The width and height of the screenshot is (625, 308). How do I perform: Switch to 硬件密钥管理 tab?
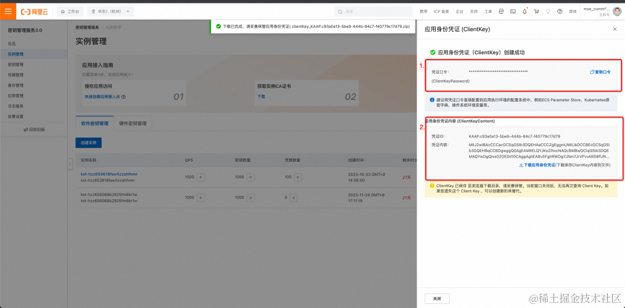pyautogui.click(x=133, y=123)
